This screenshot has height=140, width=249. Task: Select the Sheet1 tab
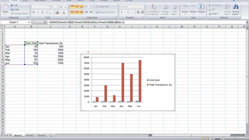coord(18,135)
